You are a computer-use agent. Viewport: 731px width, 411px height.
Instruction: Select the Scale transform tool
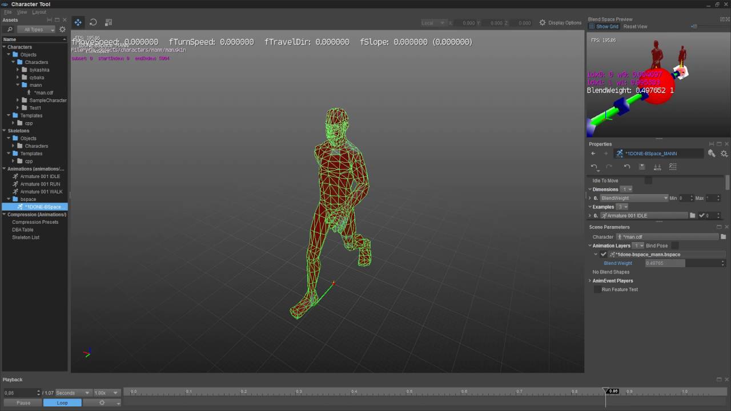109,22
